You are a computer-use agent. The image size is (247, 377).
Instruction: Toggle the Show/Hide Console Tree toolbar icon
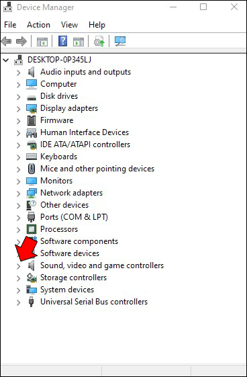pyautogui.click(x=42, y=42)
